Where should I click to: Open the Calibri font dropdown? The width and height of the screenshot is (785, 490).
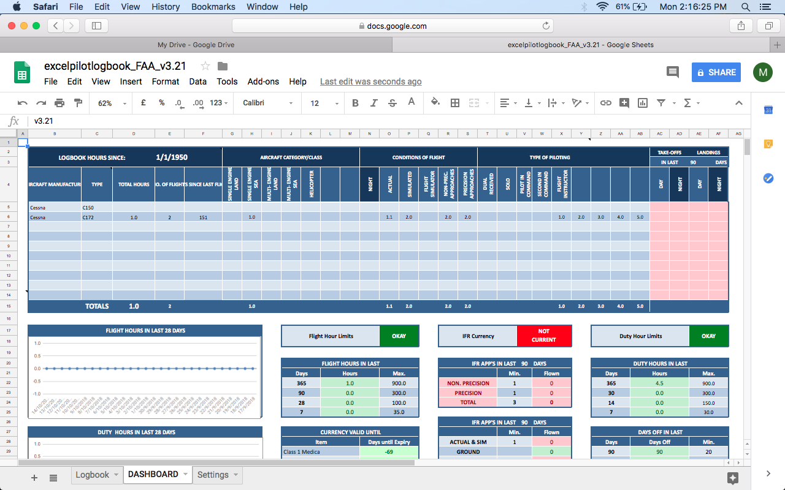tap(268, 103)
